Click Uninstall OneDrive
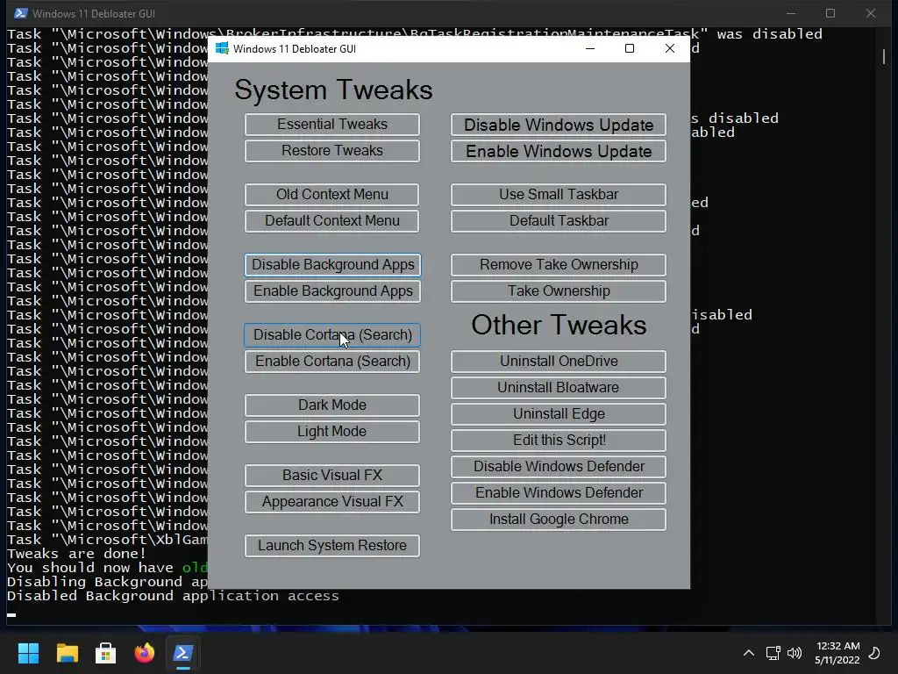This screenshot has height=674, width=898. (x=559, y=361)
